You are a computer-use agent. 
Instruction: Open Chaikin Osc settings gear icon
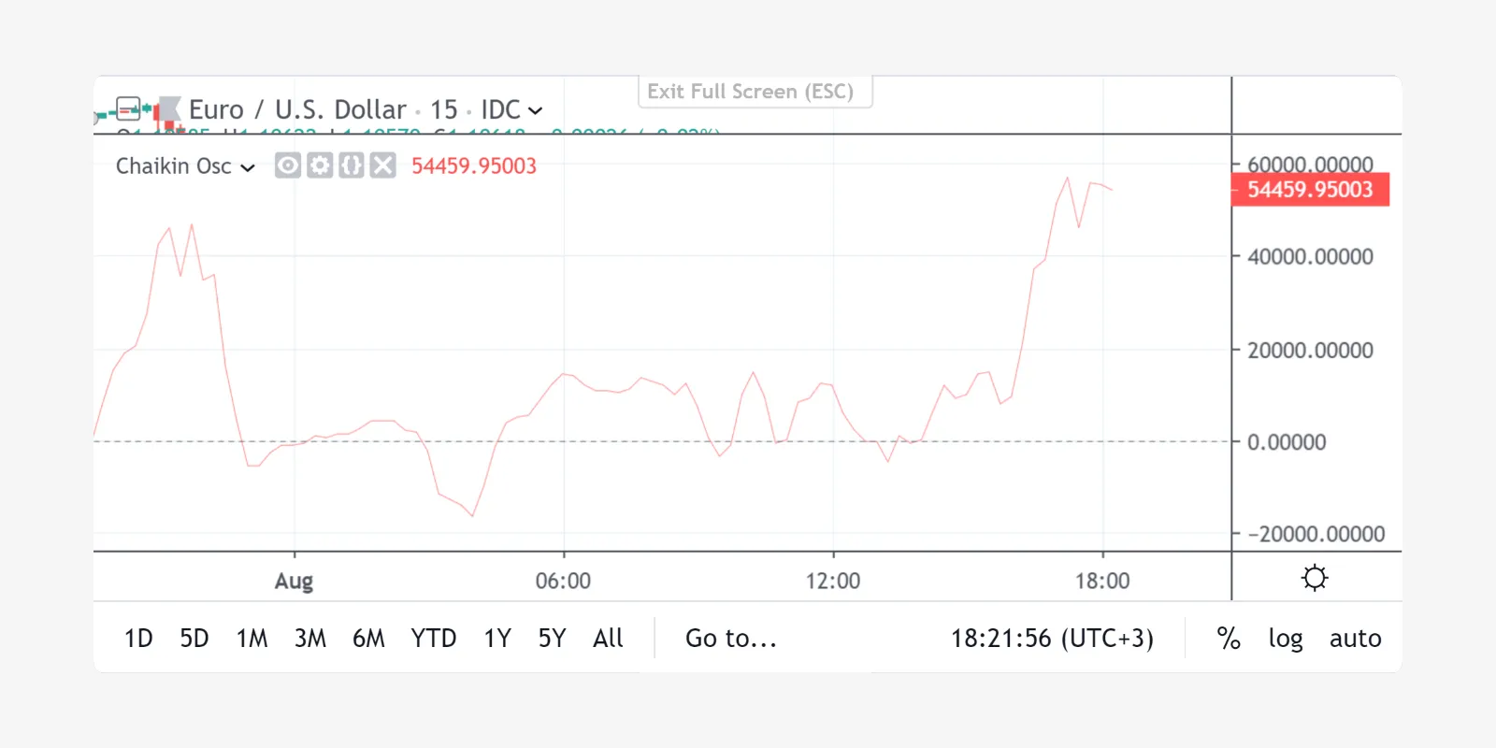click(x=320, y=165)
